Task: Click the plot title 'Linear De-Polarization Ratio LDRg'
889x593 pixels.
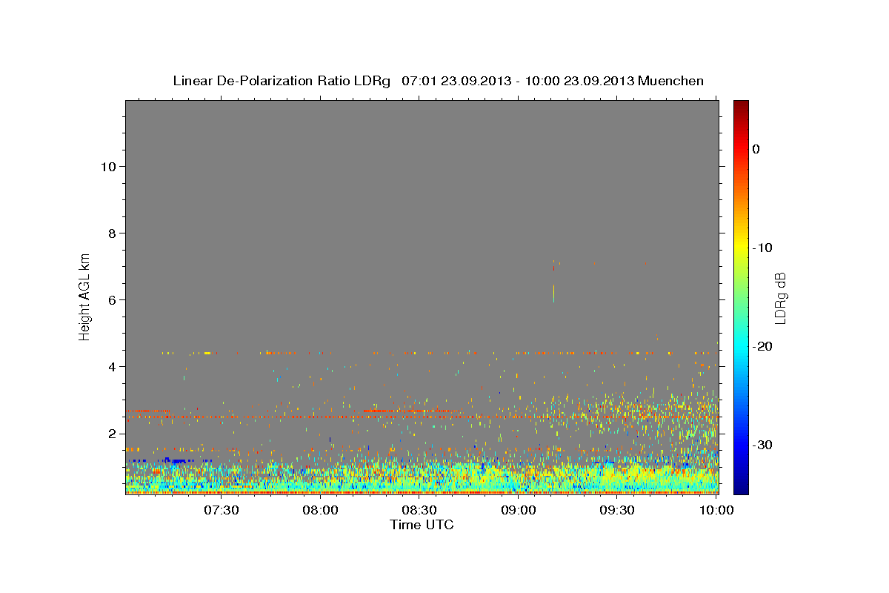Action: pyautogui.click(x=282, y=81)
